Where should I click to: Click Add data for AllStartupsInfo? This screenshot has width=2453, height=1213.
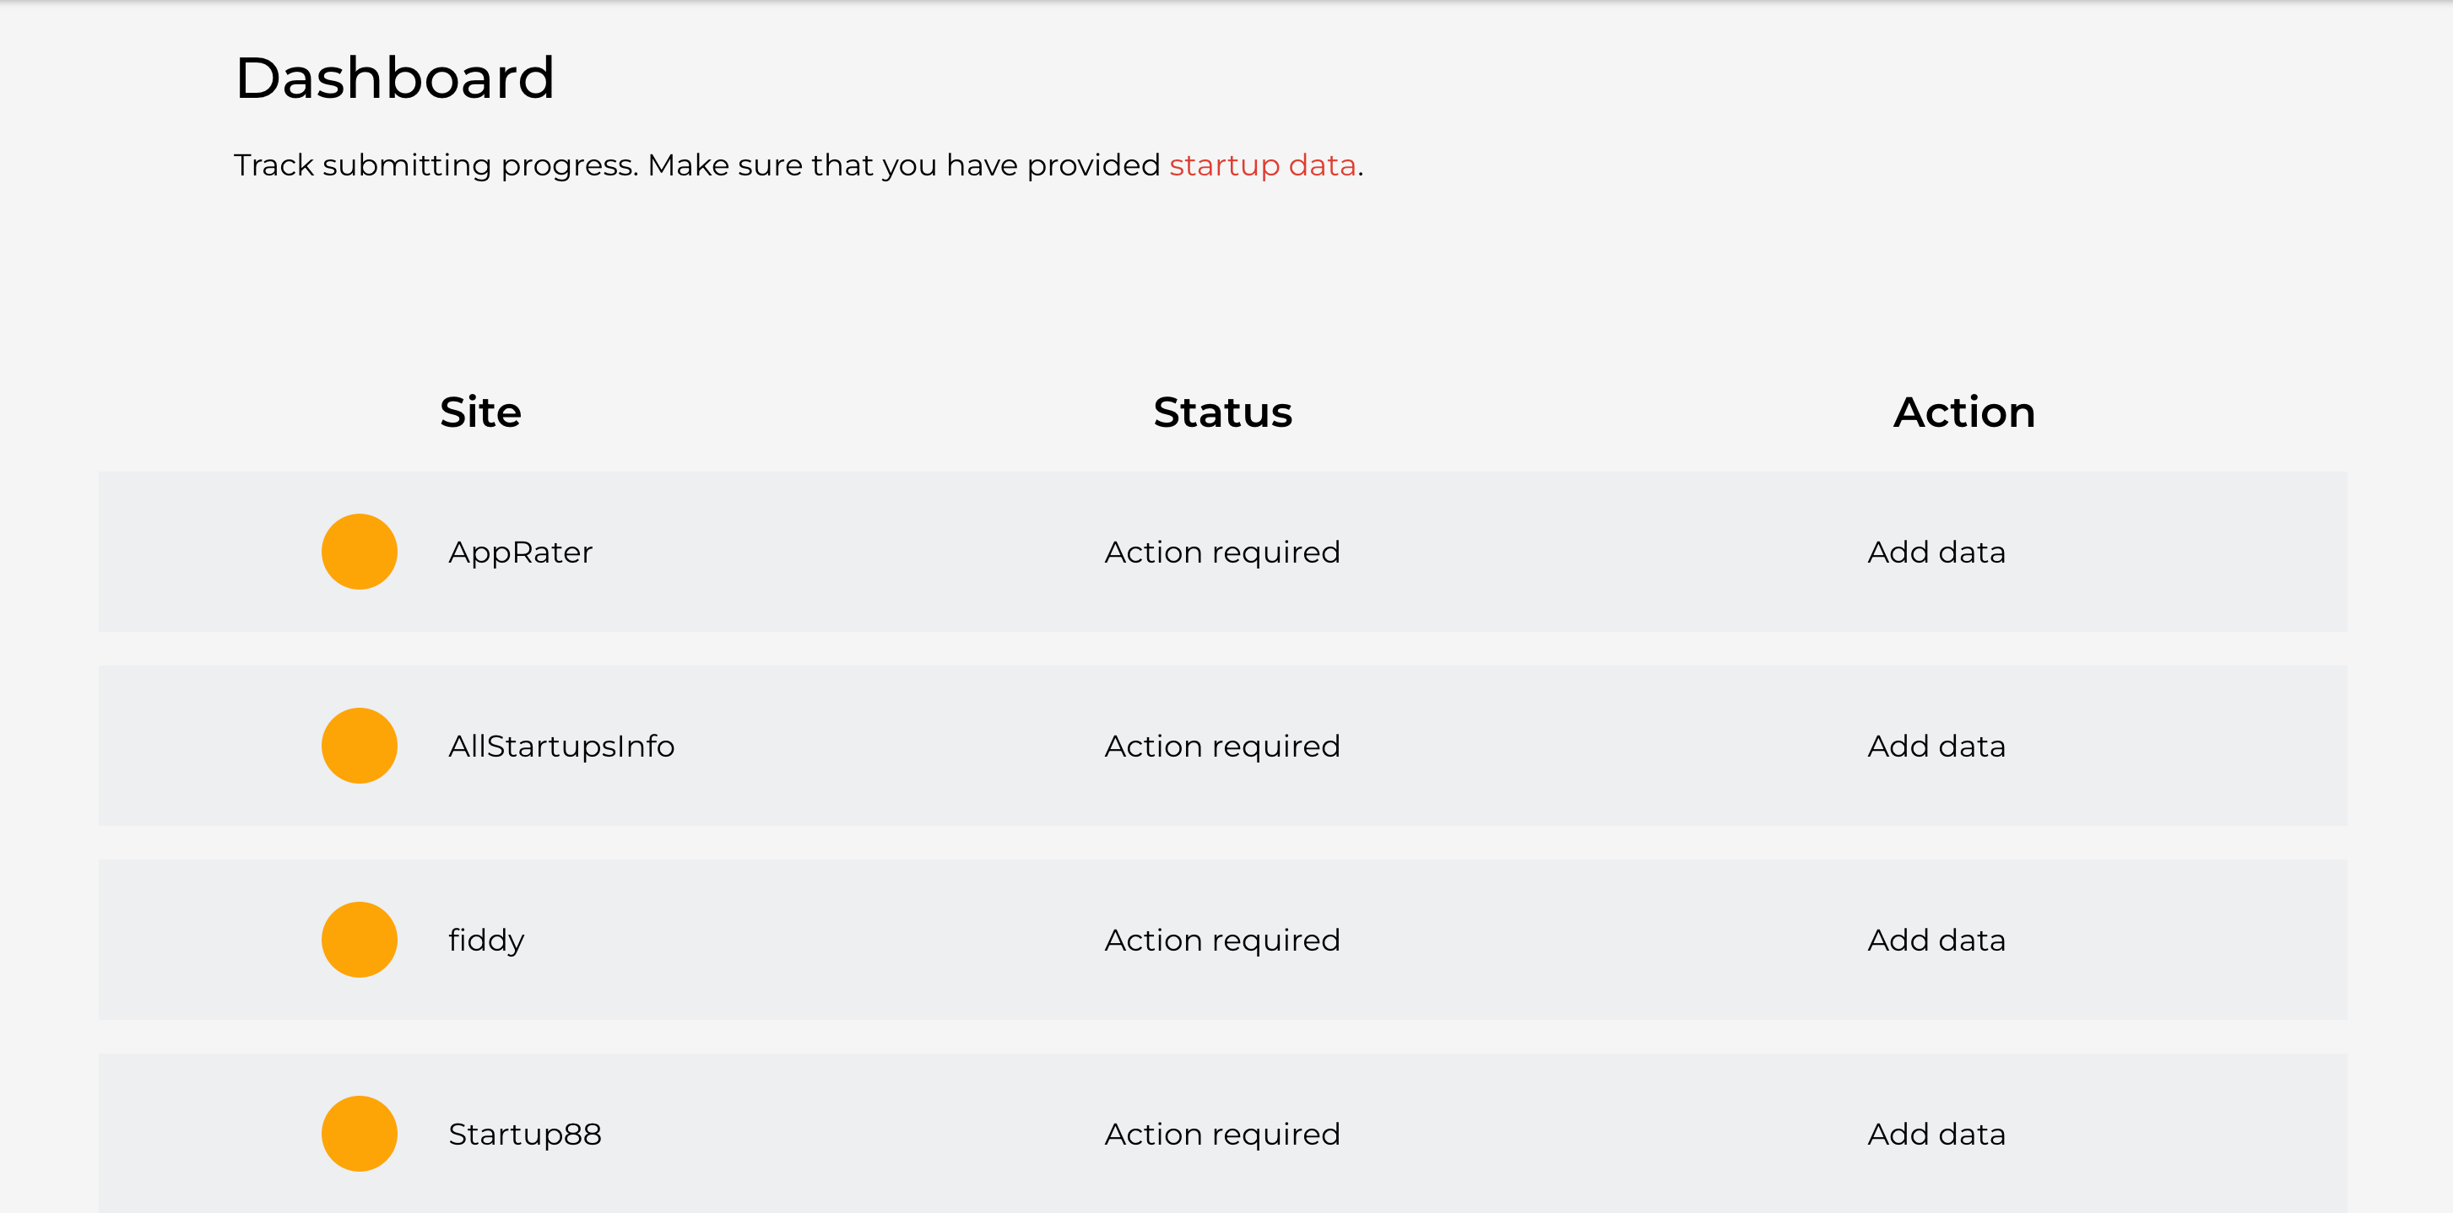(1936, 747)
